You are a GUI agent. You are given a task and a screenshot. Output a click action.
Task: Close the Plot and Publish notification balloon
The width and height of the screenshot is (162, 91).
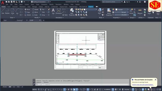[155, 80]
